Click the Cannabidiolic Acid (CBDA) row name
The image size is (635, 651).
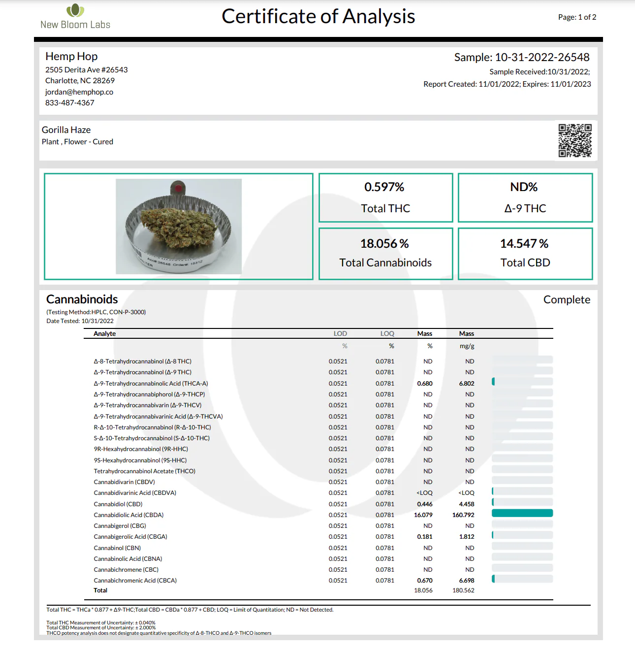[x=128, y=515]
